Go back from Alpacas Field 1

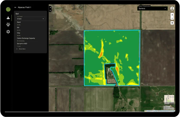15,7
